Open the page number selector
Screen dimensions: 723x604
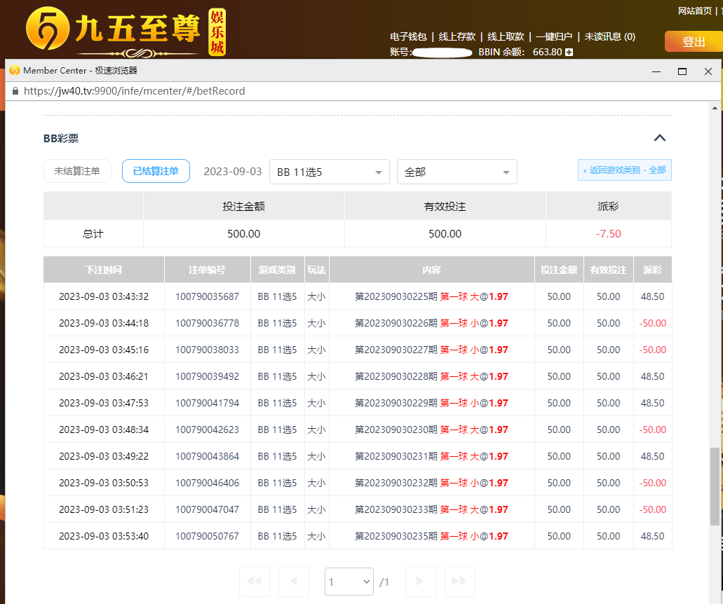point(349,582)
